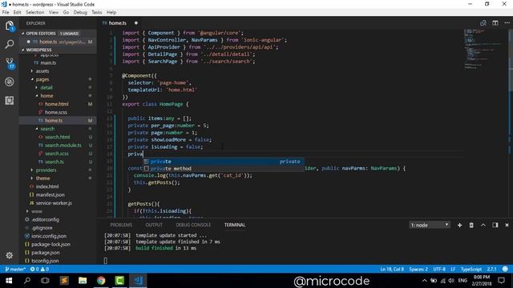Click the ENG language indicator in system tray
This screenshot has width=513, height=288.
point(463,281)
